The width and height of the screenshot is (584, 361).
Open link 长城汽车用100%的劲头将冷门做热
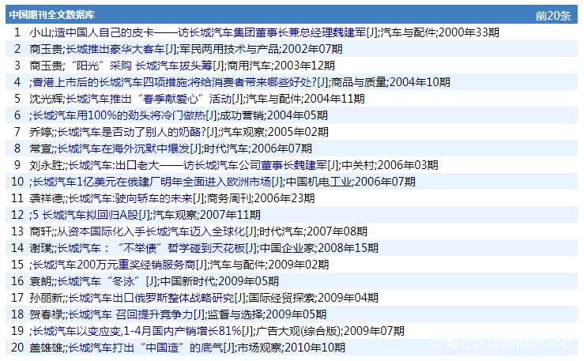click(x=119, y=115)
